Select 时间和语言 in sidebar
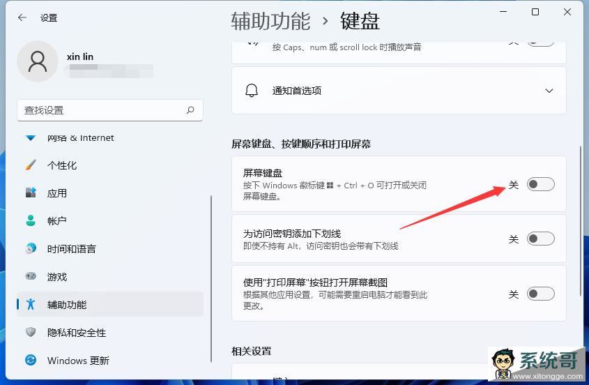 [110, 248]
